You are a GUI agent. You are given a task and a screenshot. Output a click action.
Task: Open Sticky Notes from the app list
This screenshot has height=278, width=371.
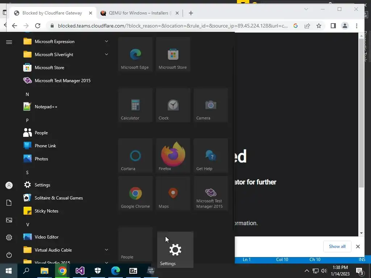click(66, 211)
